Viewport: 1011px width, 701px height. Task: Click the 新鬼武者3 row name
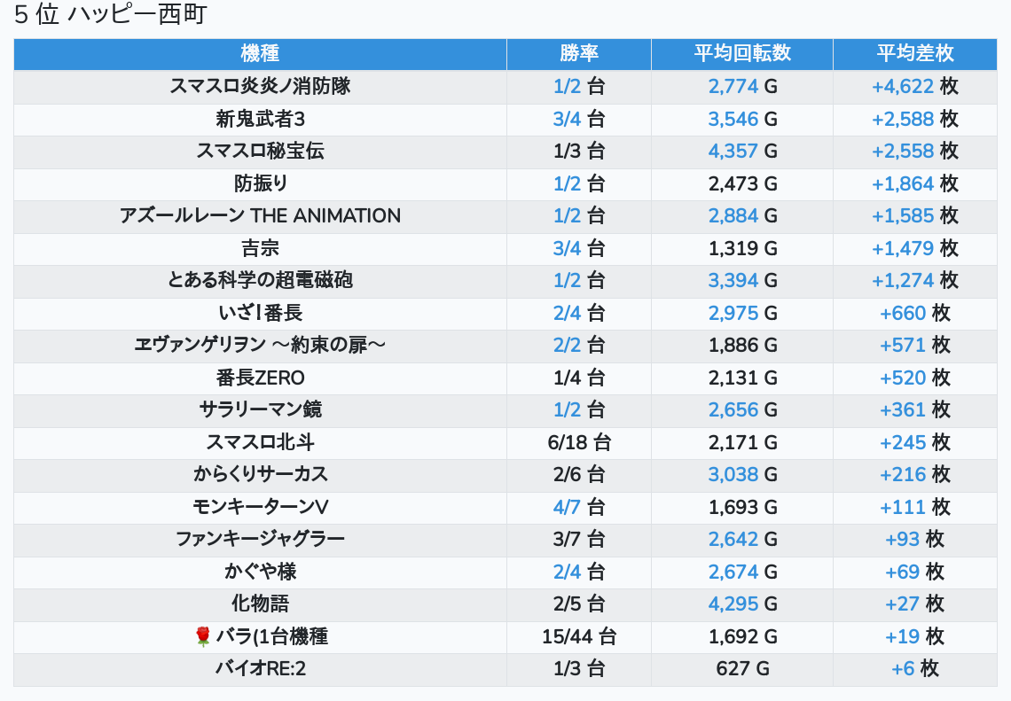[260, 119]
